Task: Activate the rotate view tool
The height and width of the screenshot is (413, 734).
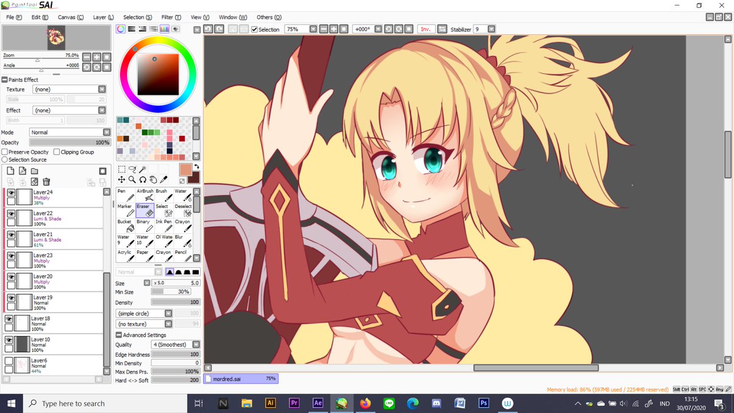Action: [143, 180]
